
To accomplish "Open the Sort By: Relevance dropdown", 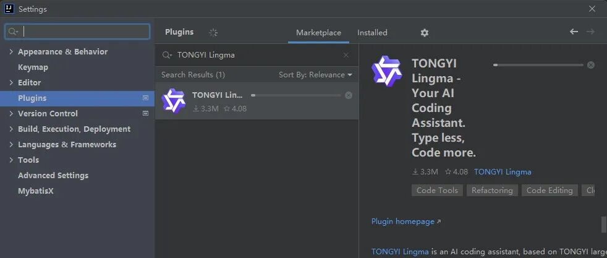I will [315, 75].
